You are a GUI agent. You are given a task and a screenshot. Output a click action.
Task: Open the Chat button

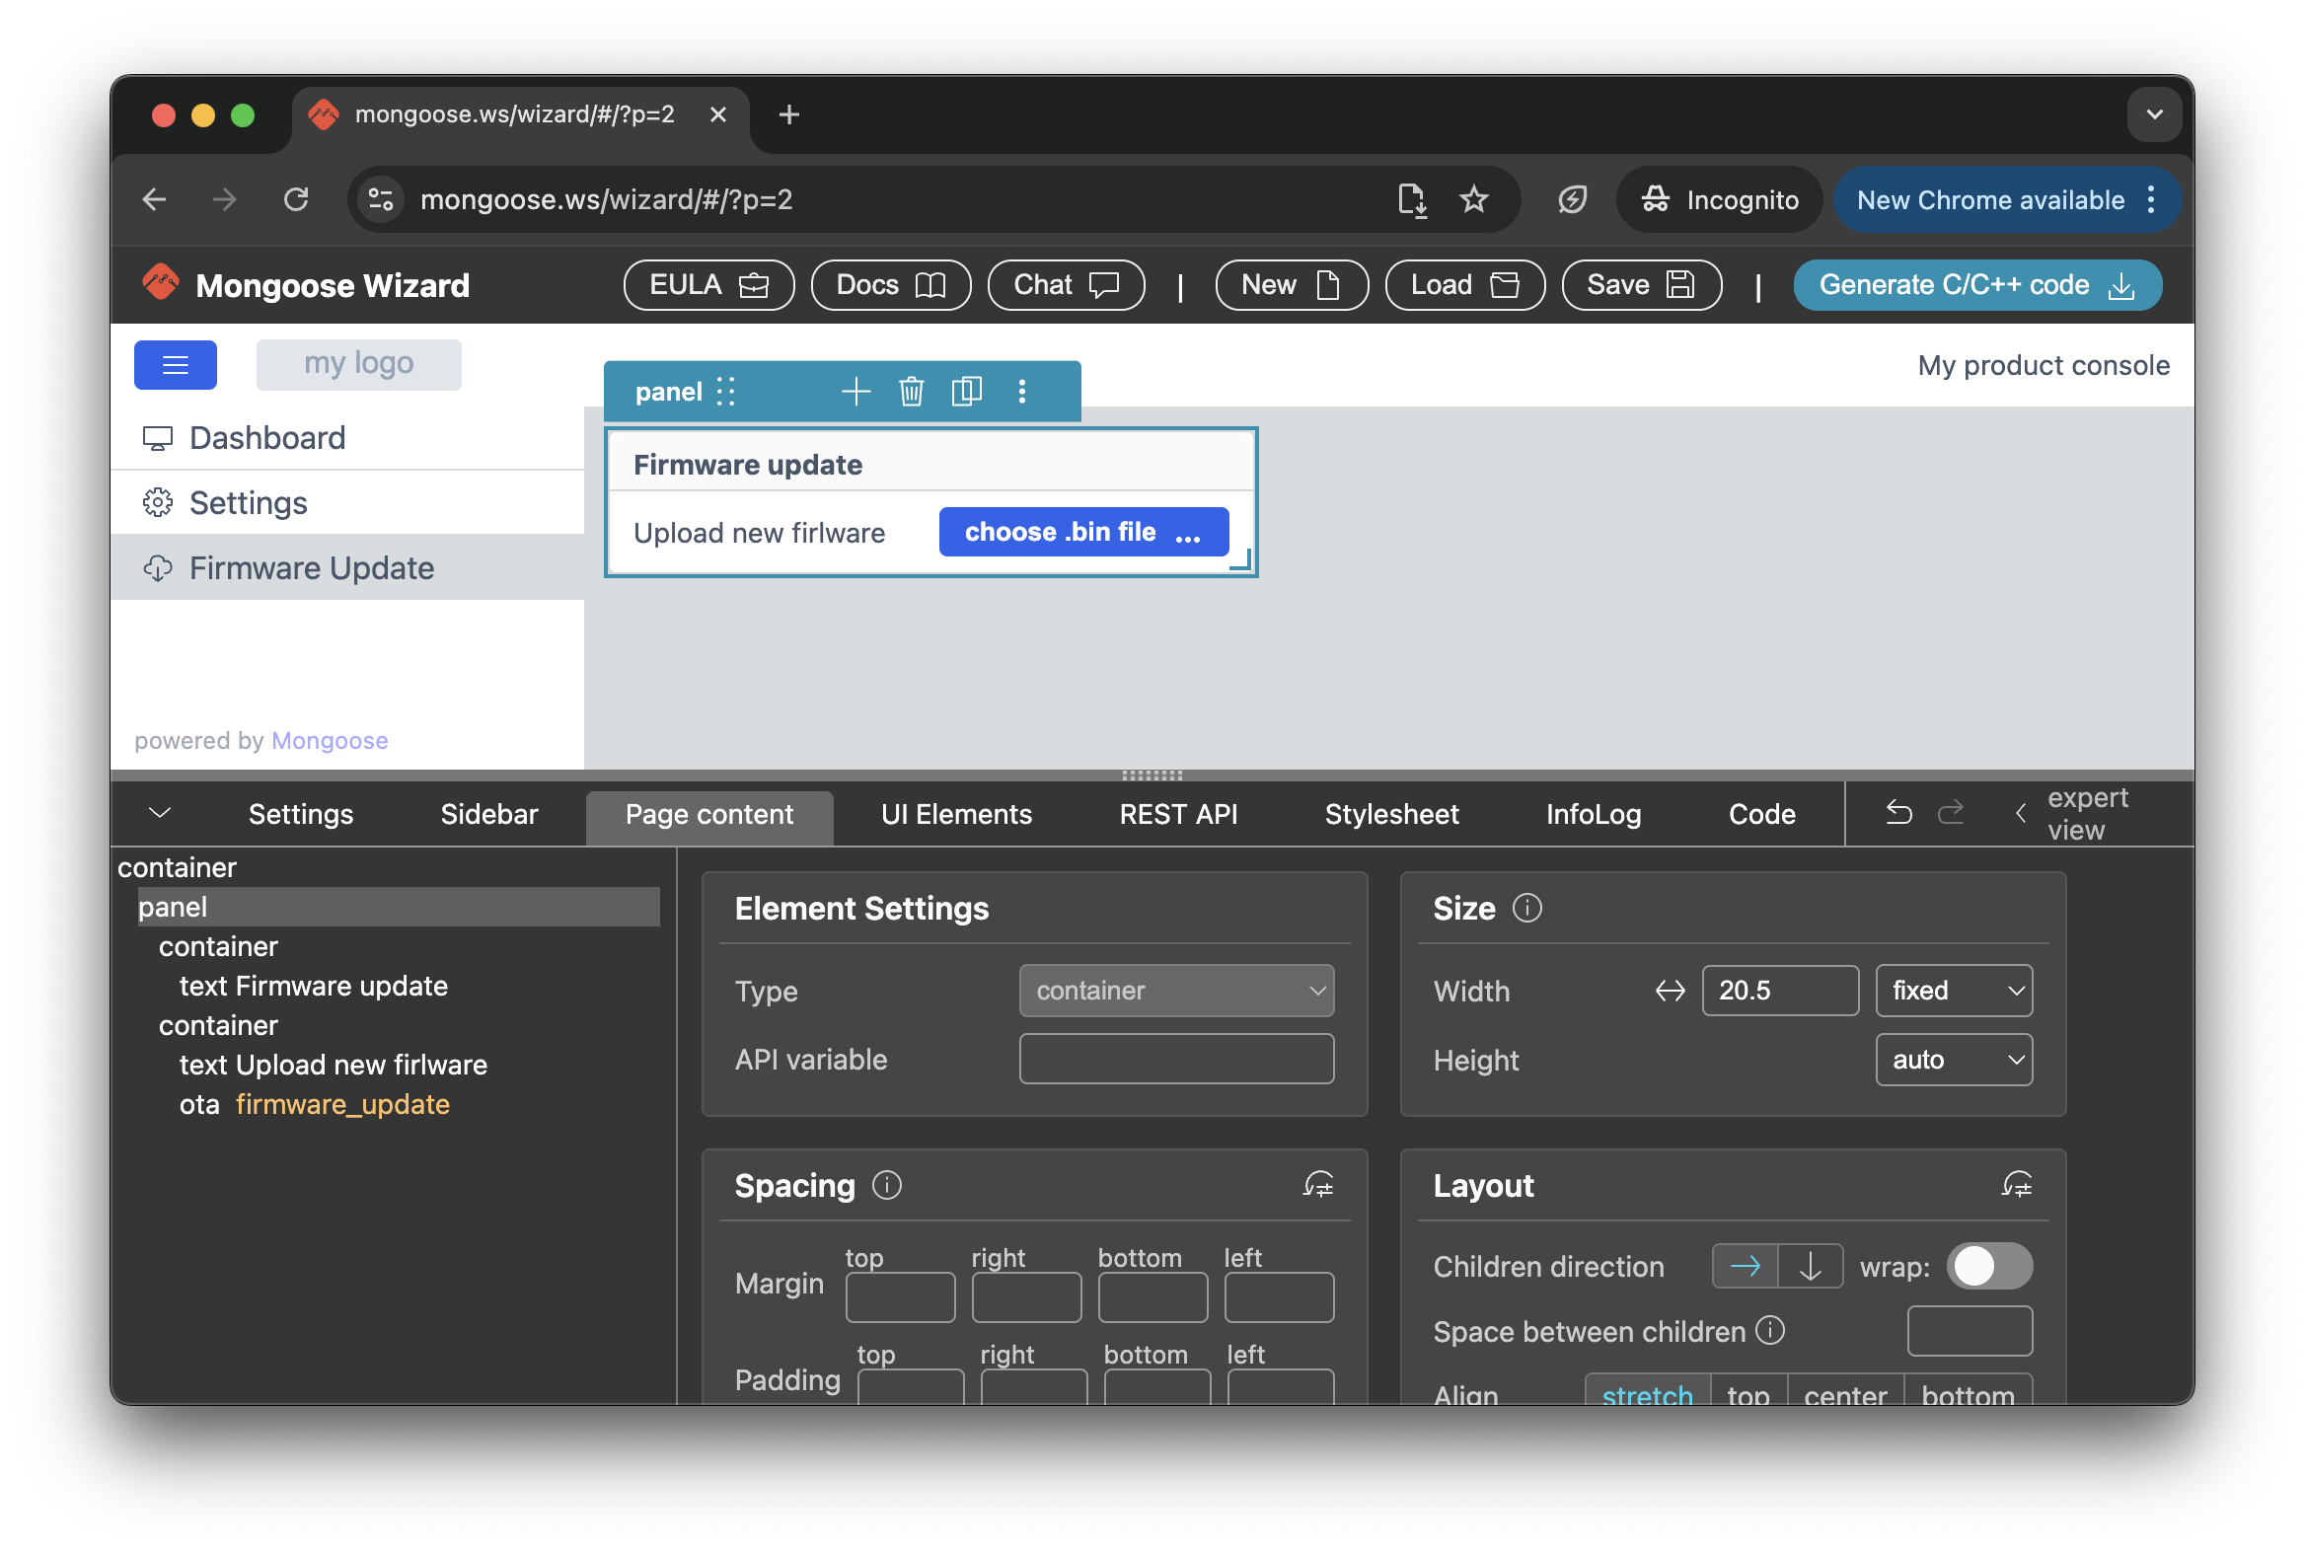tap(1067, 285)
